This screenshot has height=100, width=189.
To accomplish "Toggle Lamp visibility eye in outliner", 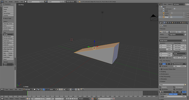I will (184, 15).
